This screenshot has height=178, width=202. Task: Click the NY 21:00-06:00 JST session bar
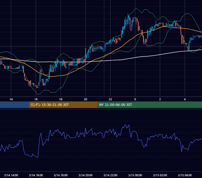[x=149, y=105]
